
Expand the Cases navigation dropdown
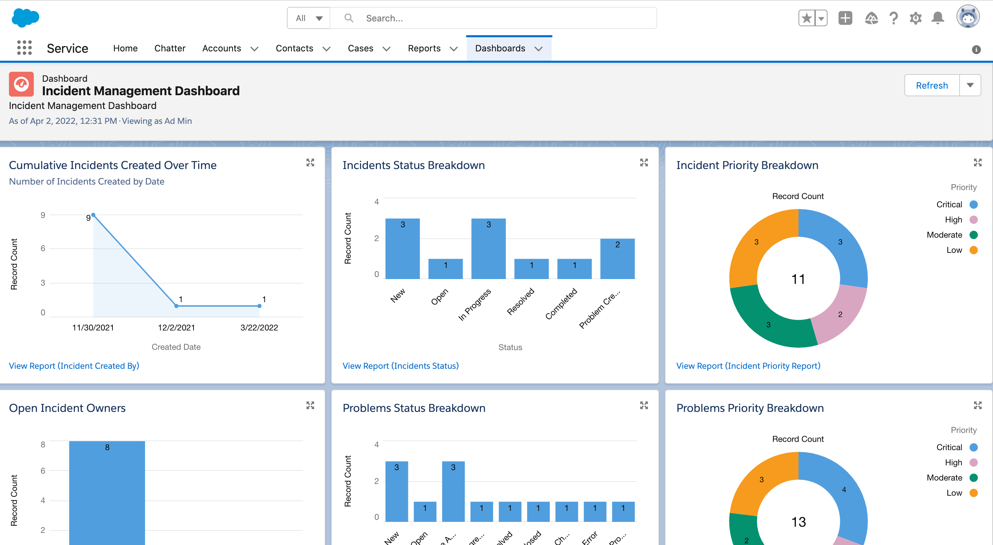click(x=385, y=48)
